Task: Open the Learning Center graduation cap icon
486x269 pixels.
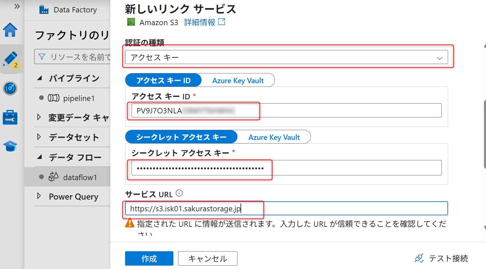Action: pos(10,146)
